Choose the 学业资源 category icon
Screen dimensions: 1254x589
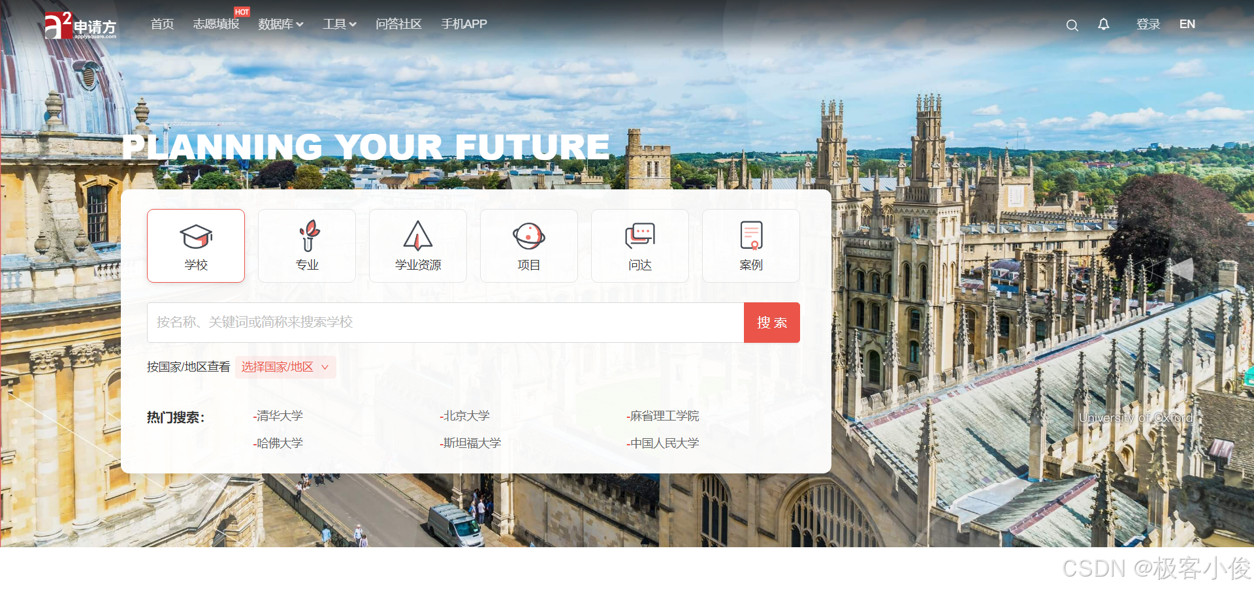pyautogui.click(x=418, y=246)
